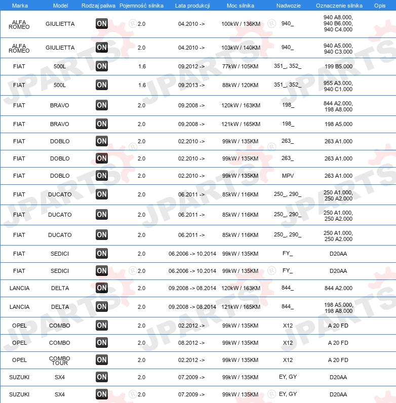
Task: Select ON badge in Lancia Delta 165KM row
Action: point(102,307)
